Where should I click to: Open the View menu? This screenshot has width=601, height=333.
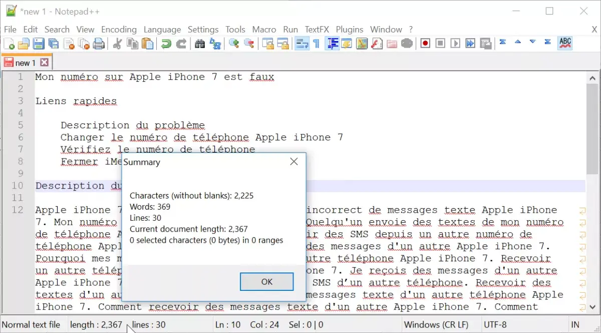(x=85, y=30)
